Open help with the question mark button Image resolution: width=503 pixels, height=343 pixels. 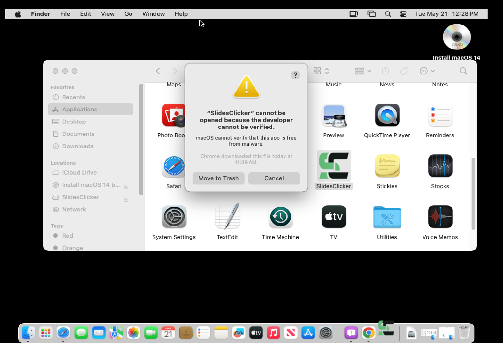click(x=295, y=75)
